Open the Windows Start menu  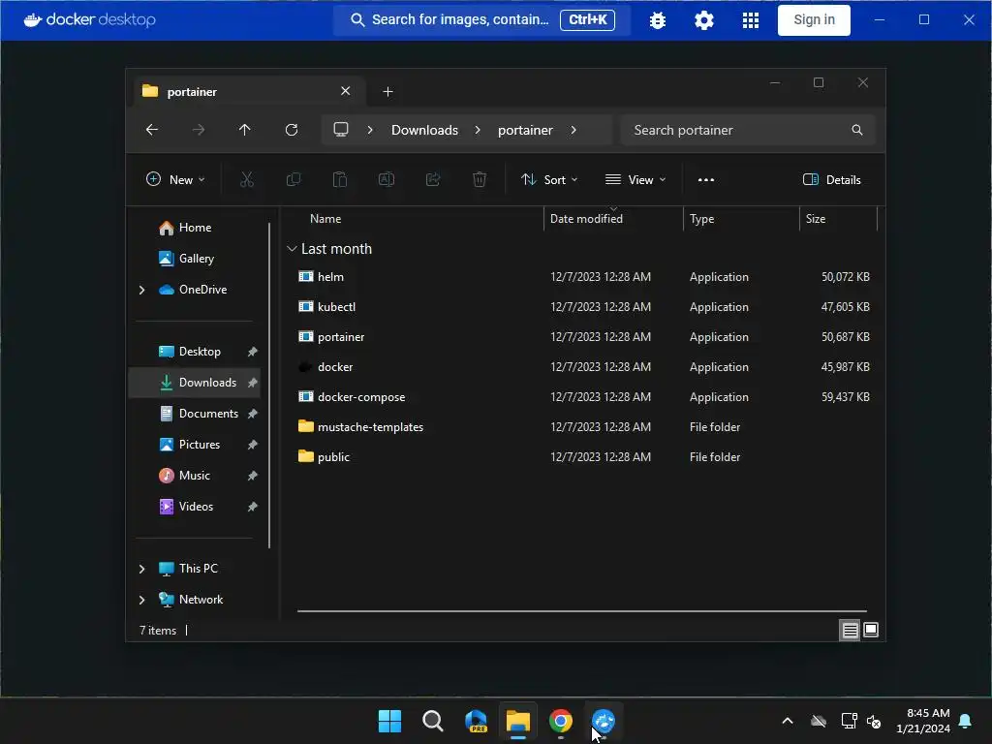click(x=389, y=721)
